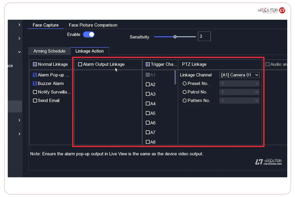Disable the face capture Enable switch
The height and width of the screenshot is (197, 295).
[x=89, y=34]
